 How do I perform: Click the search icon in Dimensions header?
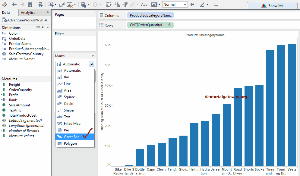[43, 27]
